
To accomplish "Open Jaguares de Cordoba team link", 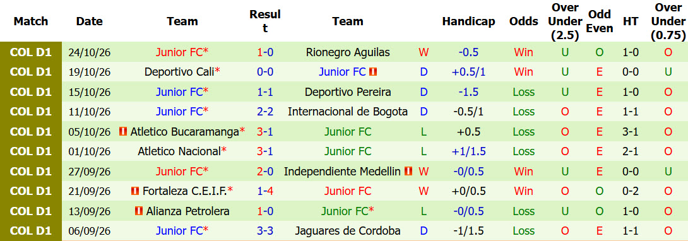I will click(x=348, y=231).
